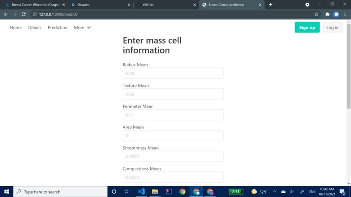The width and height of the screenshot is (351, 197).
Task: Open a new browser tab
Action: pos(270,4)
